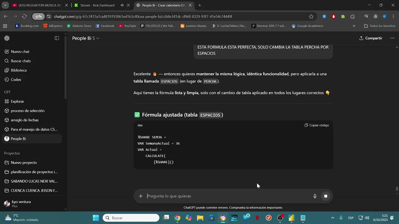Expand hidden bookmarks with the chevron
Image resolution: width=399 pixels, height=224 pixels.
pos(354,26)
